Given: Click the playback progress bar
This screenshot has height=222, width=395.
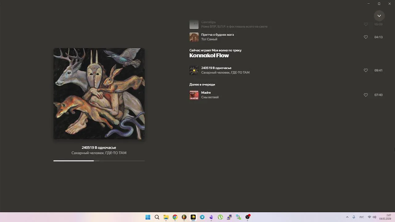Looking at the screenshot, I should (99, 161).
